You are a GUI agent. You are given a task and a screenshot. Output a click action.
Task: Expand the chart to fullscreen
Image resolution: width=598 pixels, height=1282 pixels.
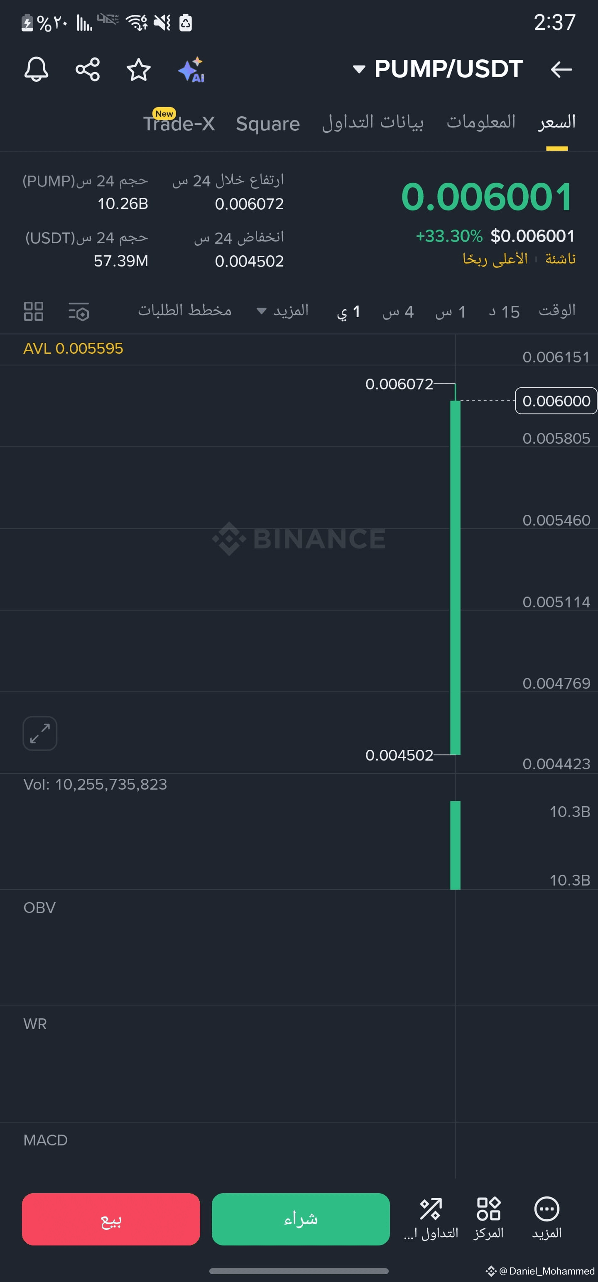pos(40,733)
